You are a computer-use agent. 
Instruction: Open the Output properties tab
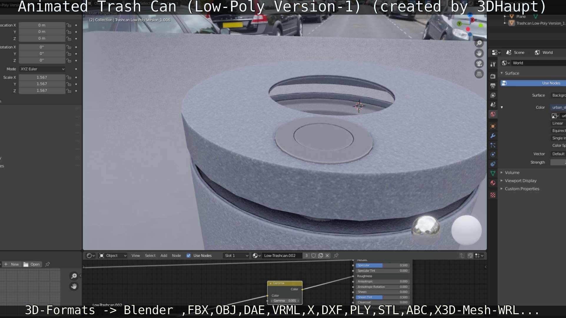click(493, 86)
